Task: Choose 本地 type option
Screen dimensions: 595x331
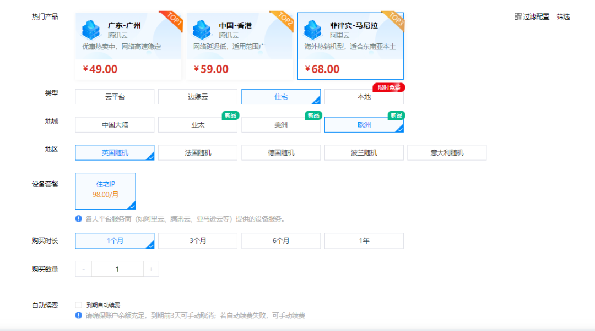Action: click(x=364, y=97)
